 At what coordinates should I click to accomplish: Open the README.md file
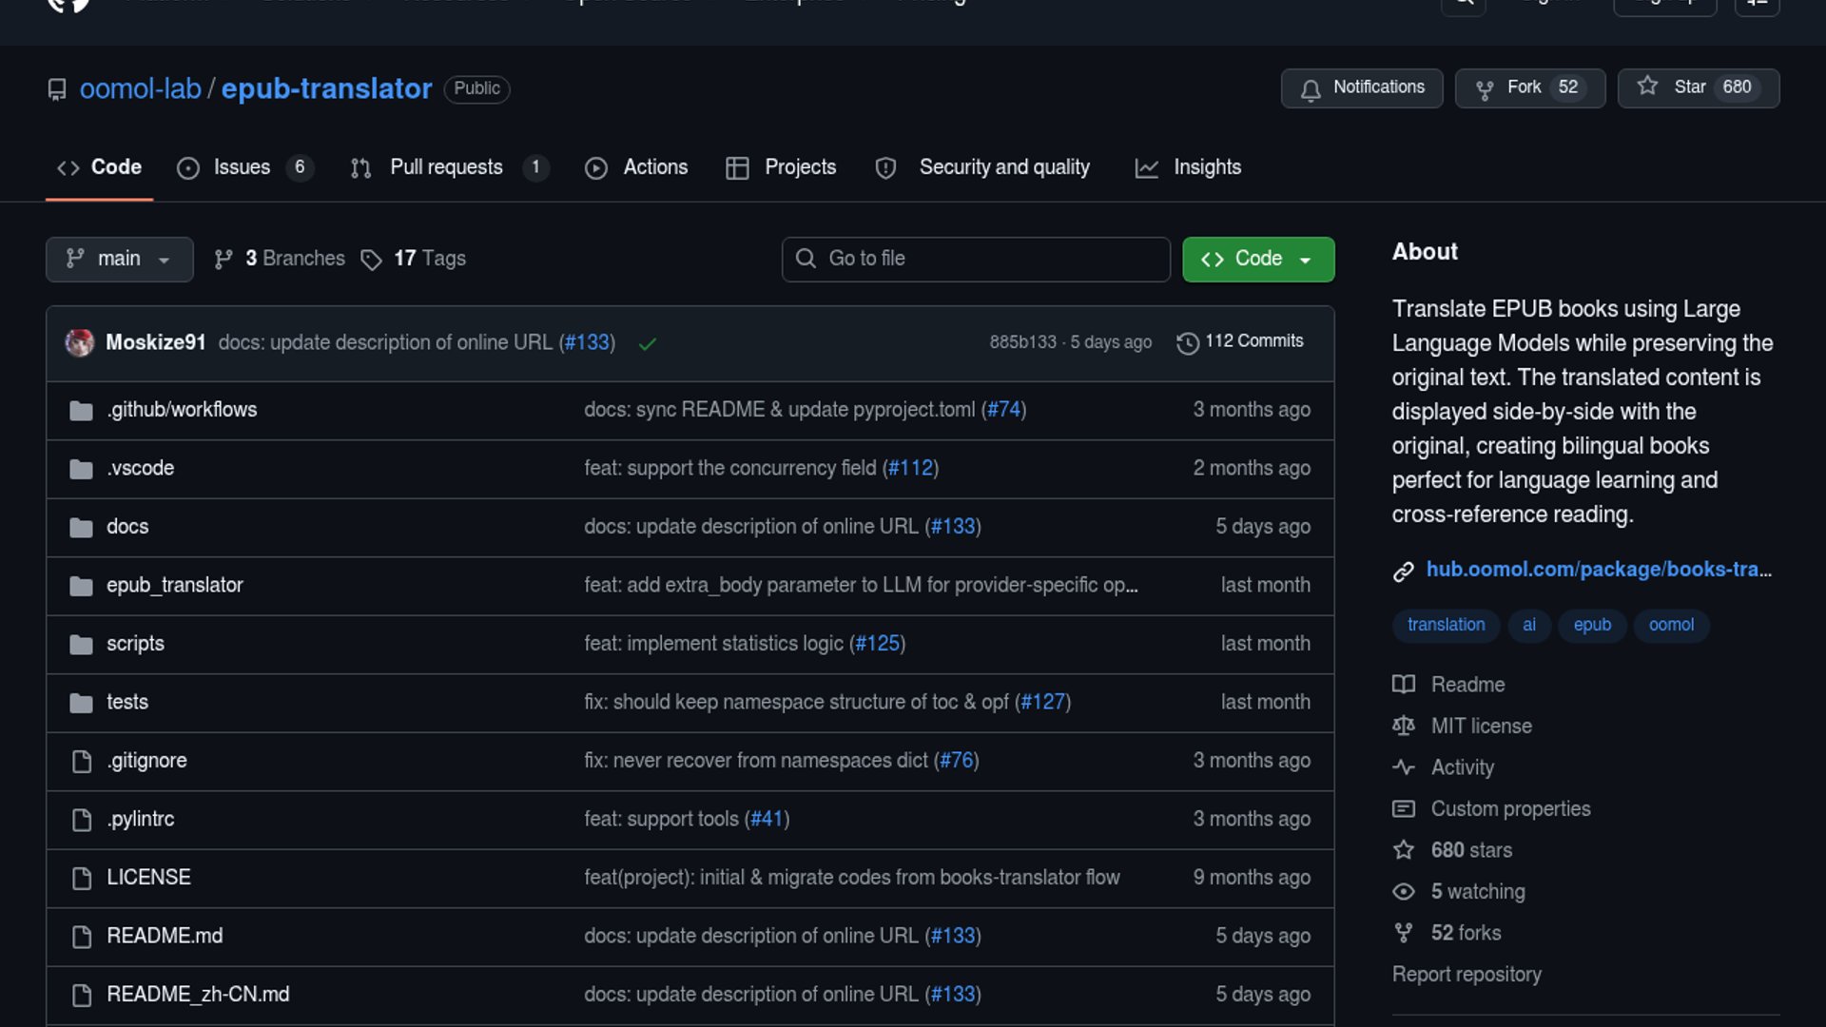(x=165, y=937)
